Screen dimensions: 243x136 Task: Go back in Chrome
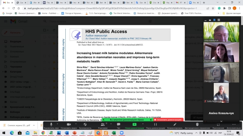point(3,8)
